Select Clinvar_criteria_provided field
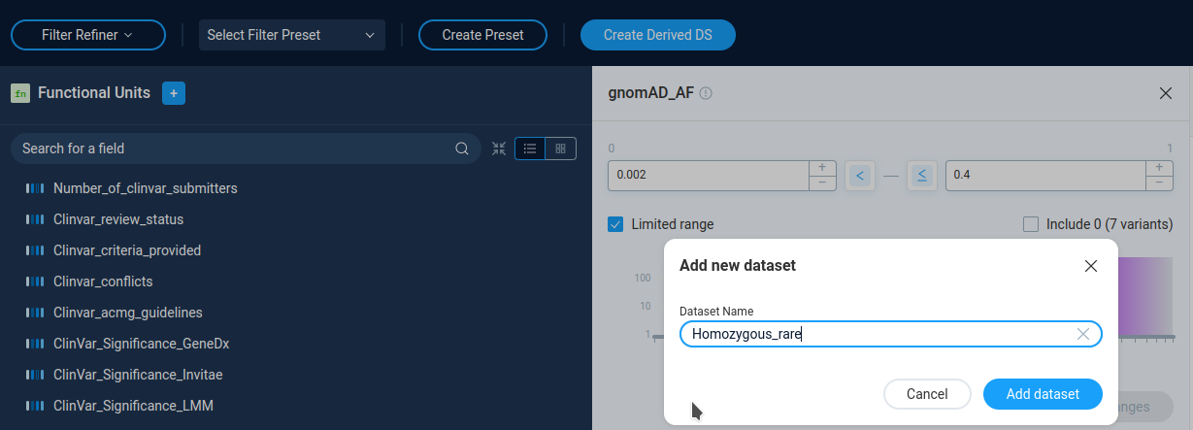 pos(127,250)
